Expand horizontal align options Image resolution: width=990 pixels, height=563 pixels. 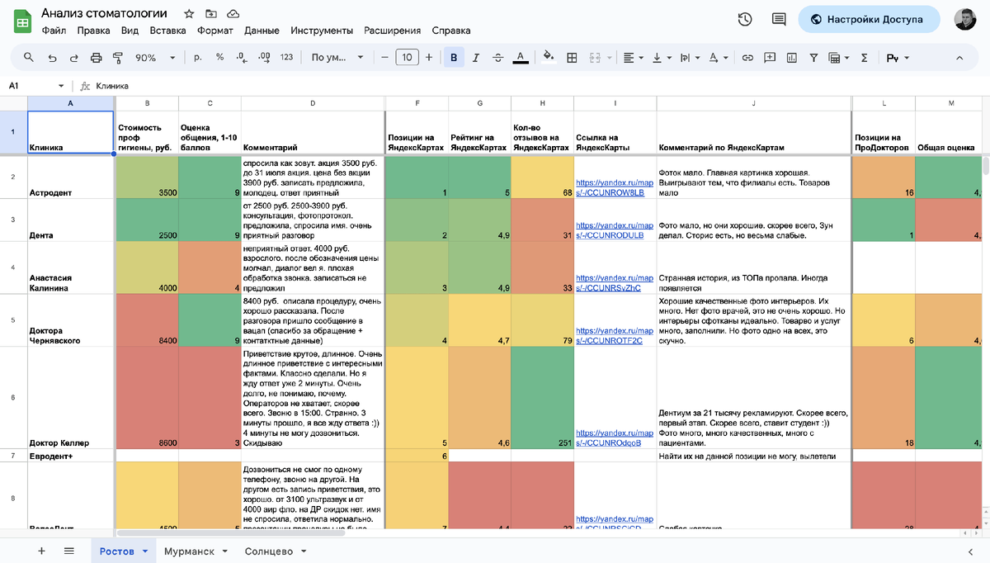(x=634, y=58)
